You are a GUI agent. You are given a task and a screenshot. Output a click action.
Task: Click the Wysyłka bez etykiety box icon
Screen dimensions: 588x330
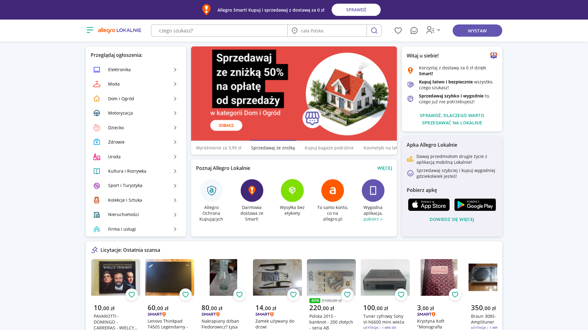(292, 190)
